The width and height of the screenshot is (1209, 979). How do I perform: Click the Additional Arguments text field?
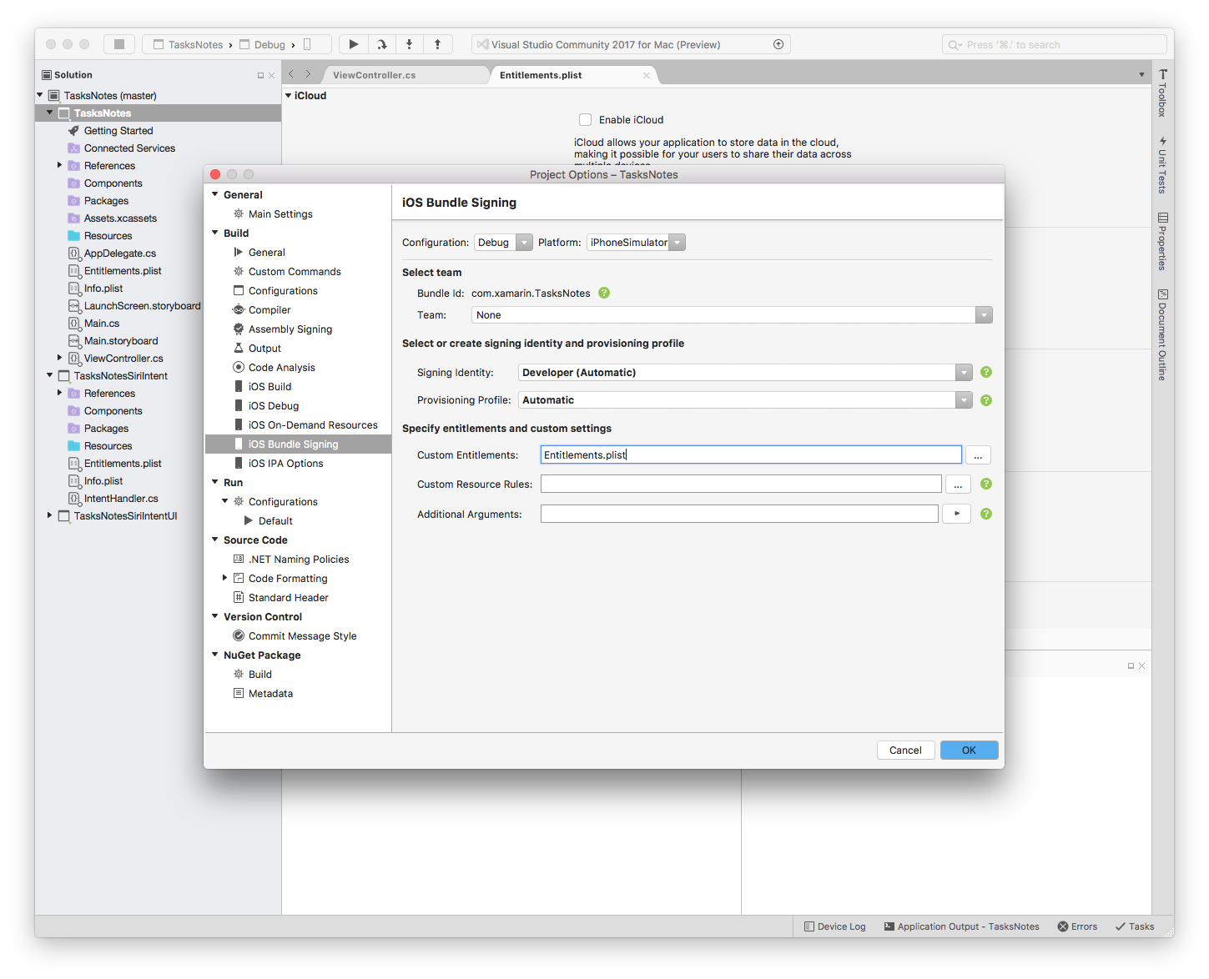point(739,514)
